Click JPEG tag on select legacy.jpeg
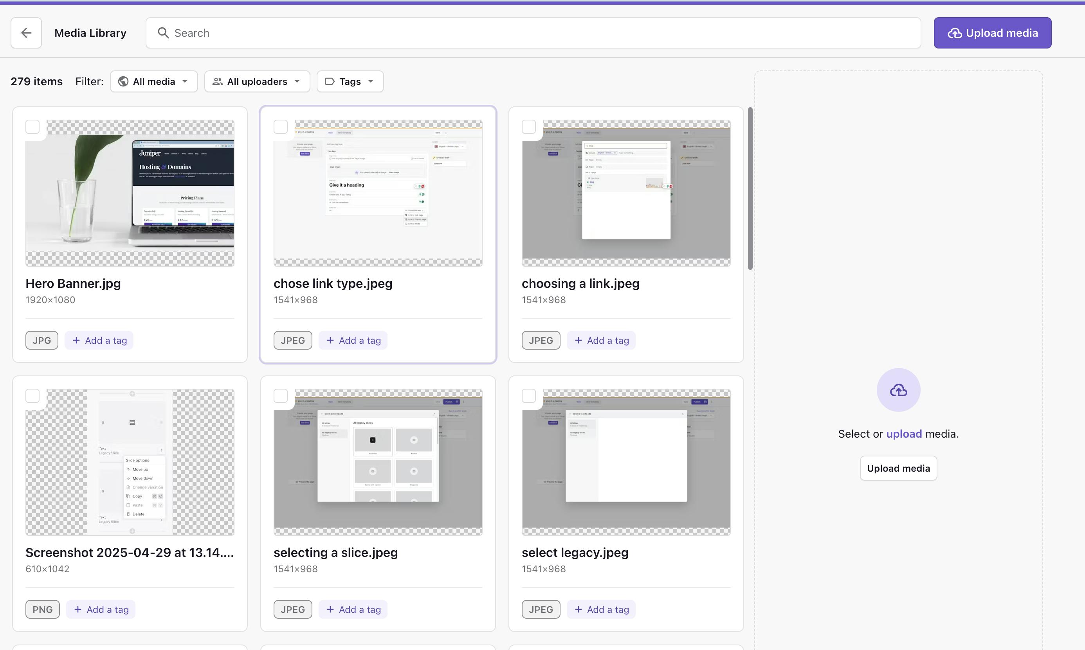The image size is (1085, 650). click(541, 609)
